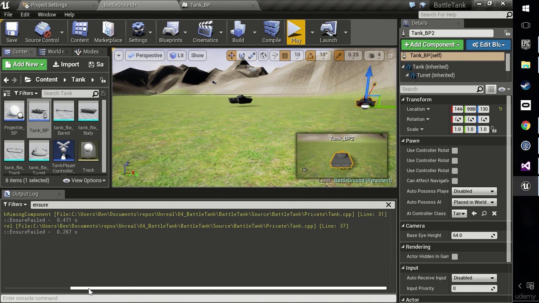Use selected asset arrow for AI Controller Class
539x303 pixels.
[x=474, y=214]
